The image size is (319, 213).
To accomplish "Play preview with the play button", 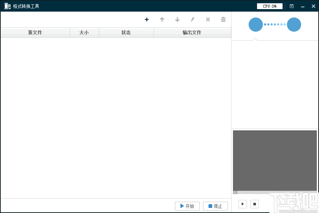I will coord(242,204).
